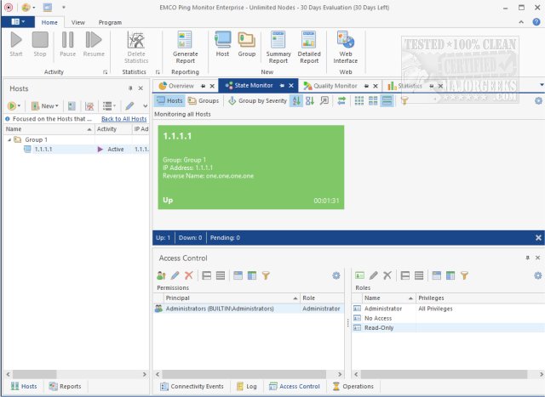The width and height of the screenshot is (545, 397).
Task: Click the 1.1.1.1 host status tile
Action: coord(251,167)
